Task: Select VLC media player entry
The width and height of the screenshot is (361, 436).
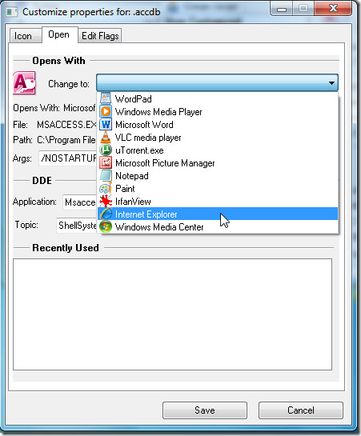Action: (218, 137)
